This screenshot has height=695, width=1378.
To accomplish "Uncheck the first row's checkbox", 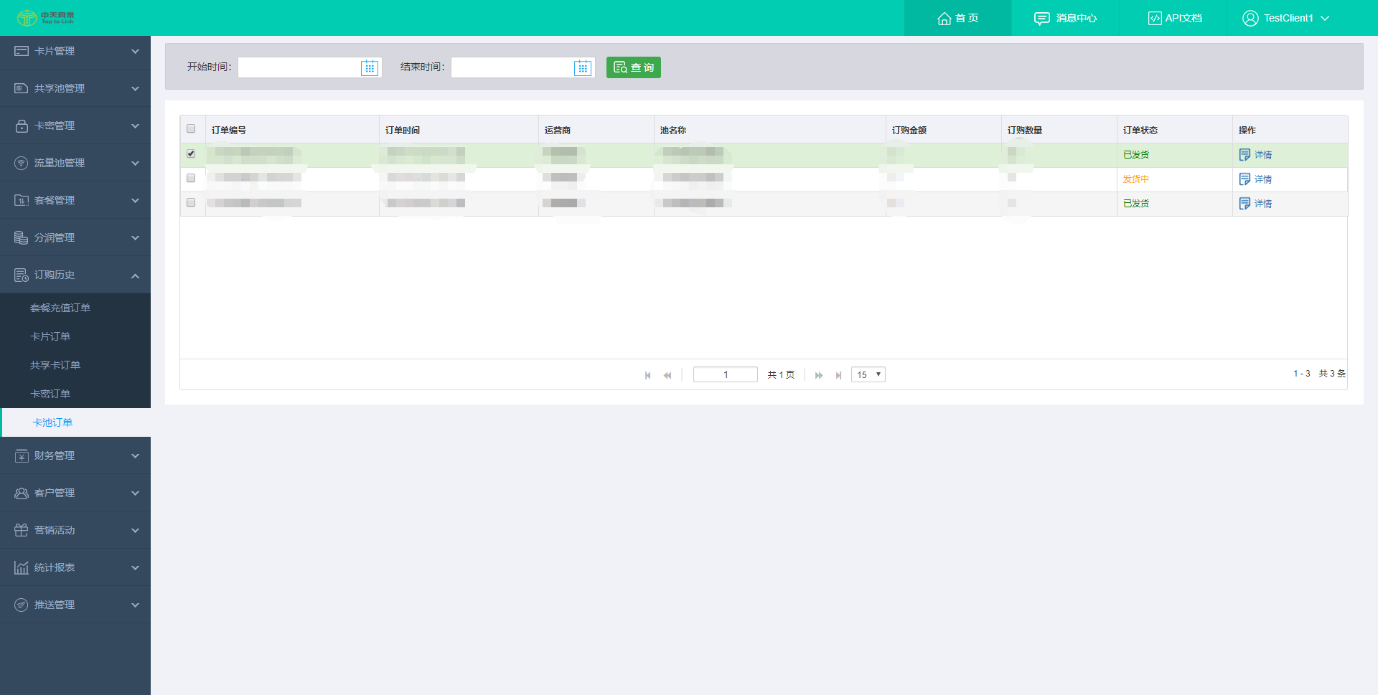I will (x=191, y=153).
